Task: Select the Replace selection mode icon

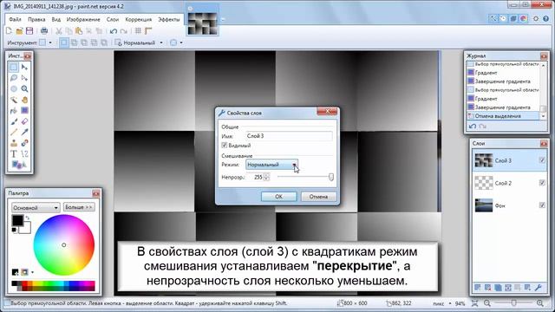Action: tap(63, 42)
